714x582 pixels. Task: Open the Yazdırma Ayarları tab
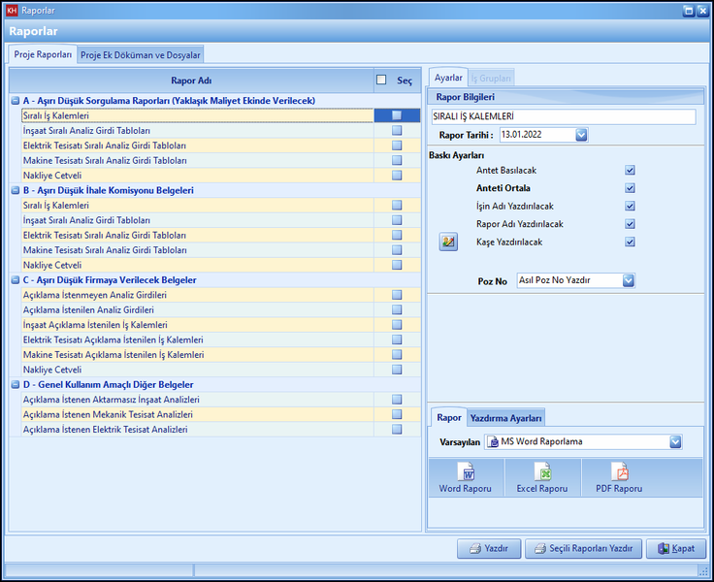tap(506, 417)
